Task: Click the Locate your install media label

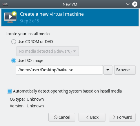Action: tap(28, 34)
